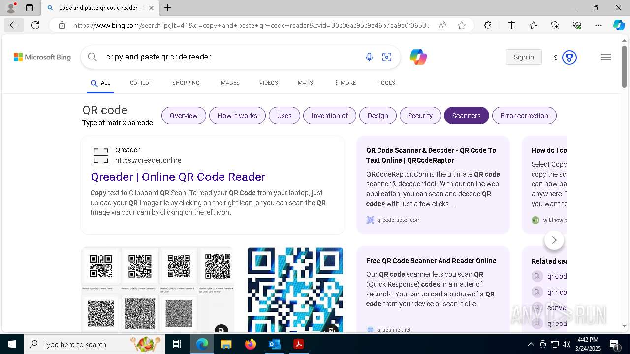Submit search with magnifier icon
Viewport: 630px width, 354px height.
click(x=92, y=57)
